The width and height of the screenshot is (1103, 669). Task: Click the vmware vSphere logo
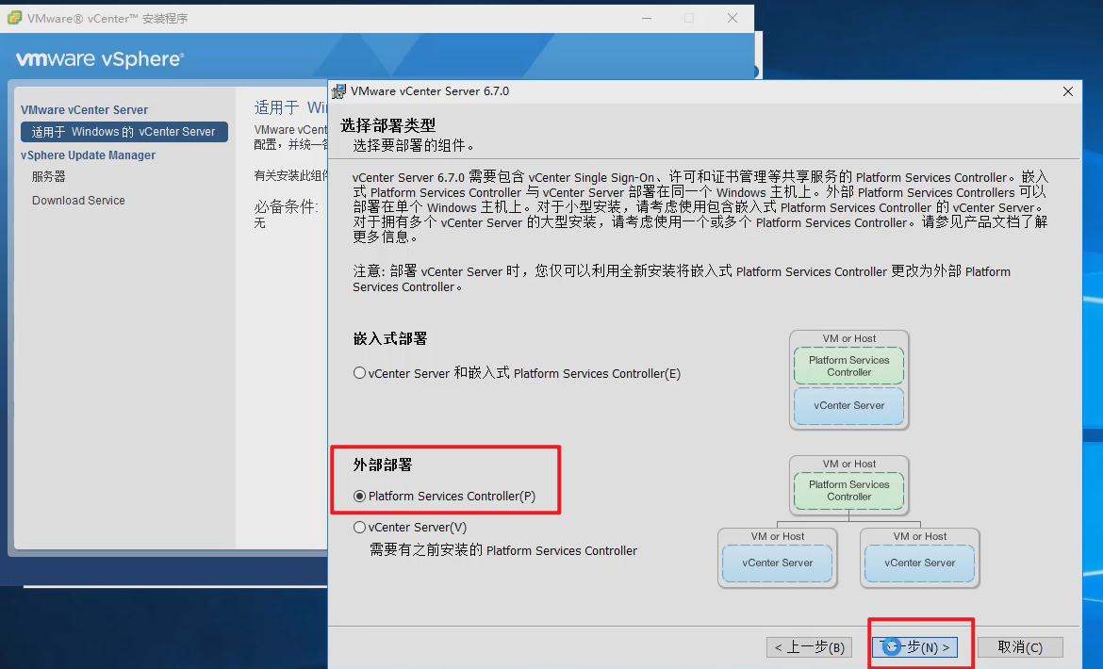point(100,59)
